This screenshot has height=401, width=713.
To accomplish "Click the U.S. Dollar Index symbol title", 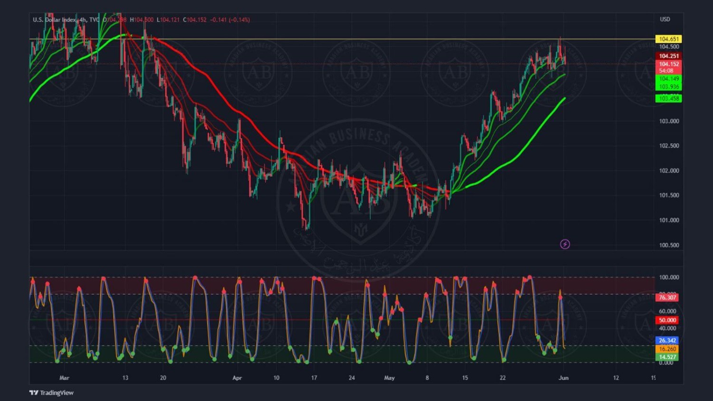I will pyautogui.click(x=54, y=19).
